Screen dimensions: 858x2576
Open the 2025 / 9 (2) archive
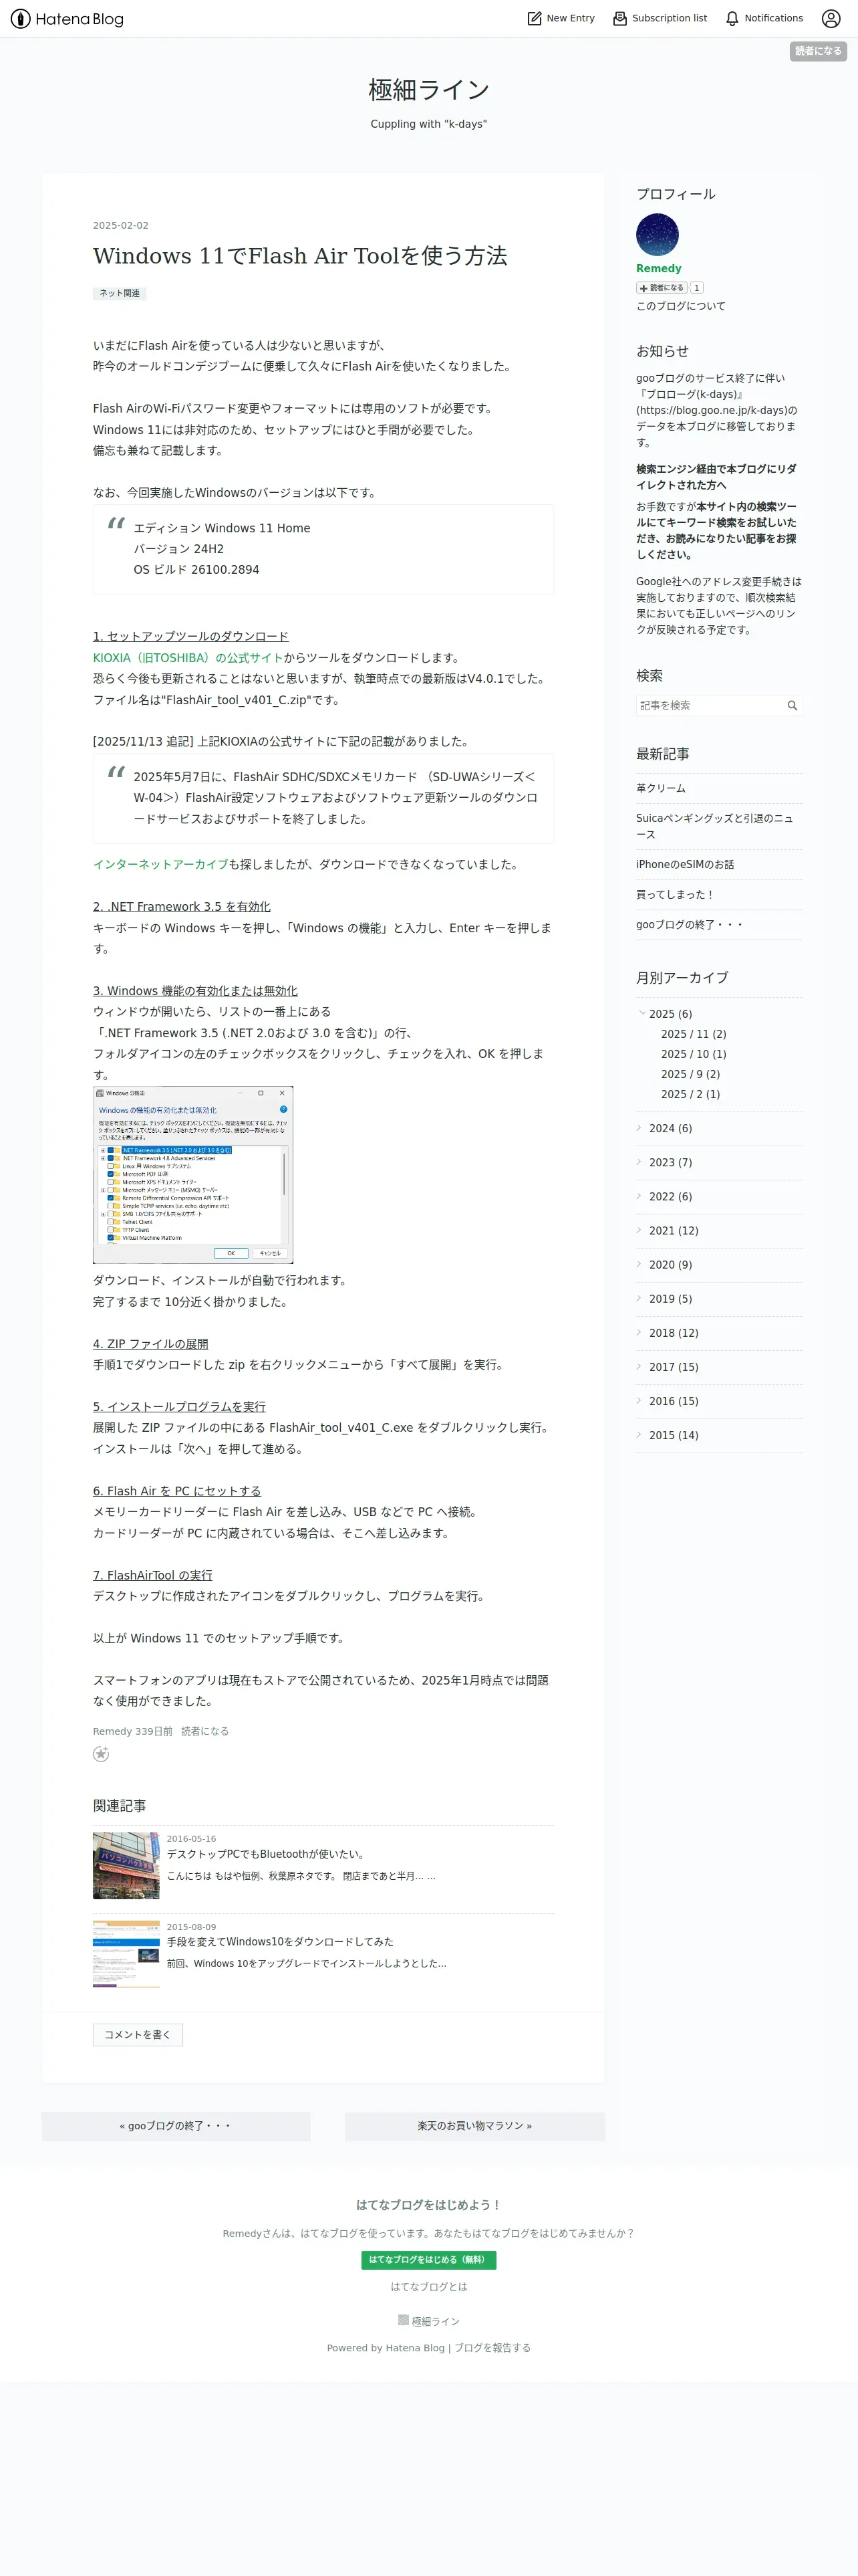(x=690, y=1074)
